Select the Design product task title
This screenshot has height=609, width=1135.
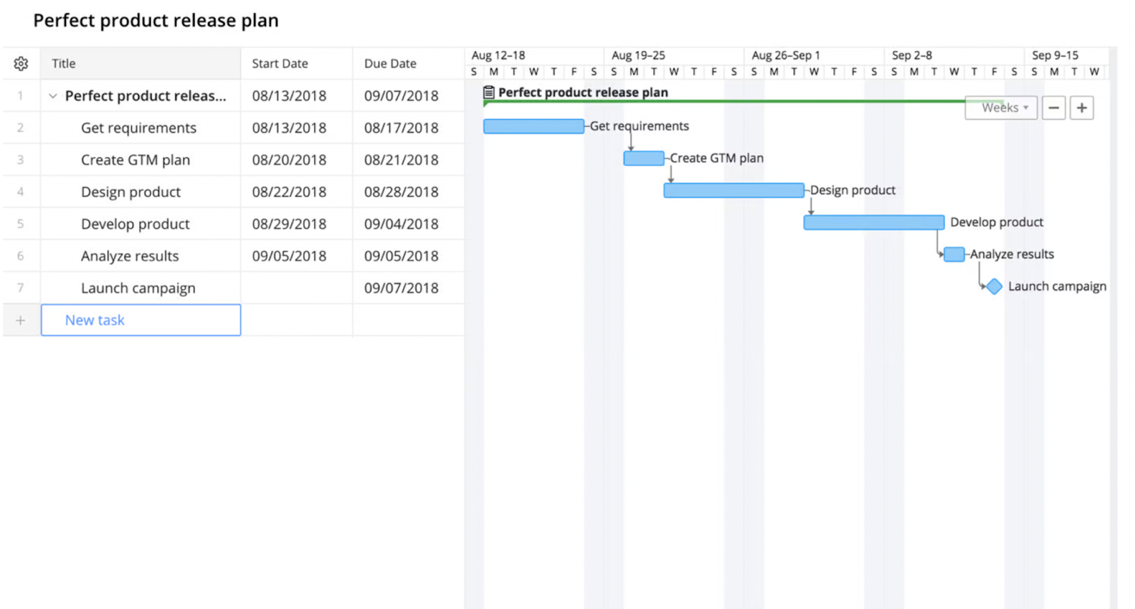click(x=131, y=191)
